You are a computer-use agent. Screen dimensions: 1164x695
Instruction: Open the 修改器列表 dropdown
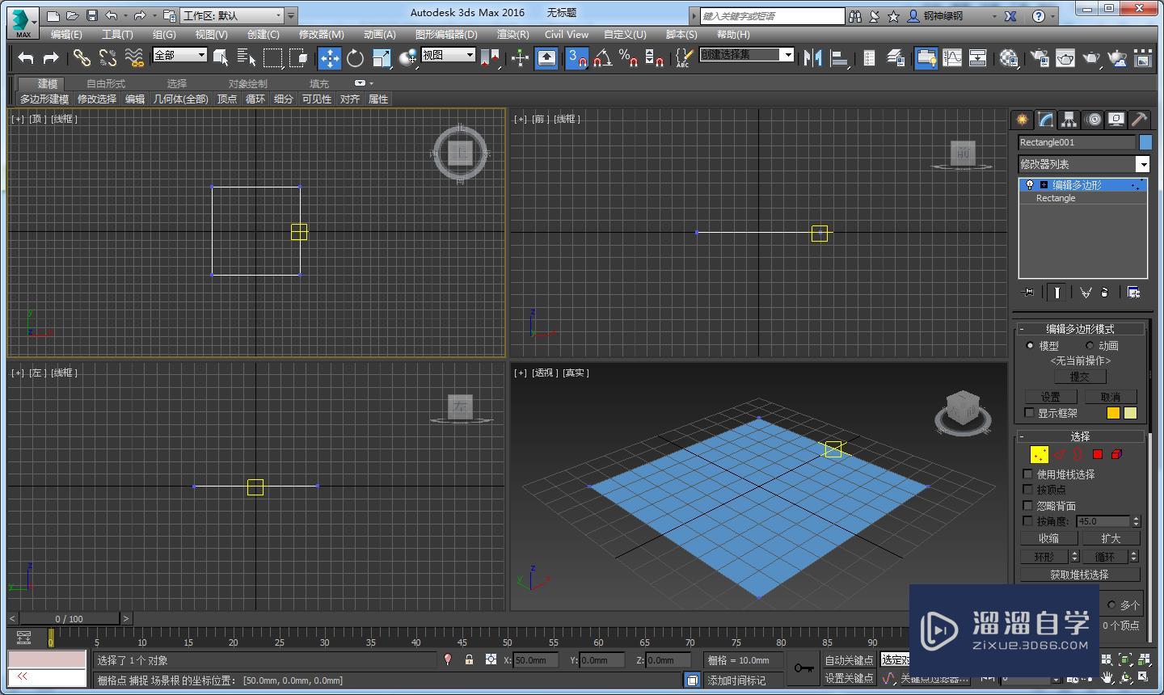coord(1083,164)
